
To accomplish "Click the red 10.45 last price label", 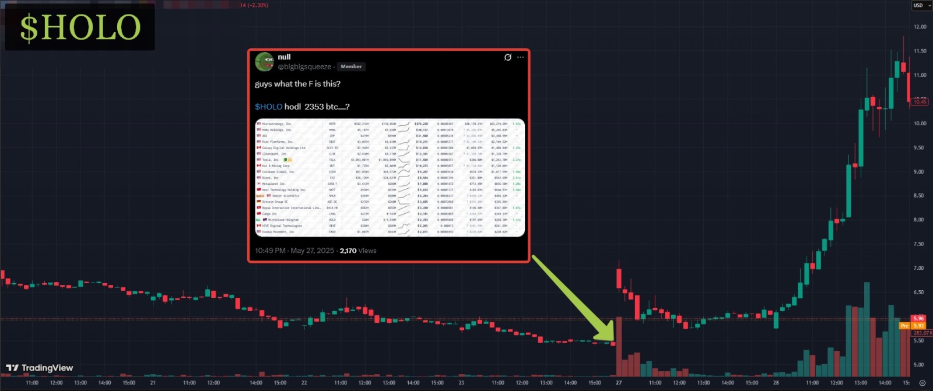I will [x=920, y=101].
